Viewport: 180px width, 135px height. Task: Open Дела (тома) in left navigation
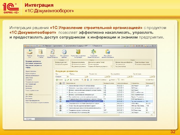coord(29,78)
